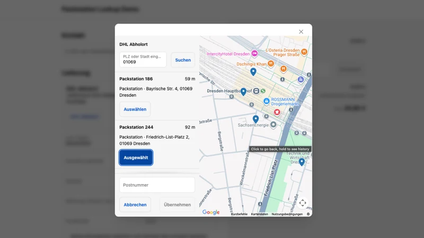This screenshot has height=238, width=424.
Task: Click the Hauptbahnhof train station icon
Action: pyautogui.click(x=256, y=91)
